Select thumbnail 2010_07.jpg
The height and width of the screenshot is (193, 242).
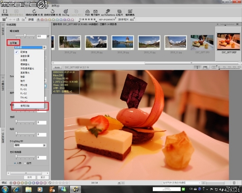tap(70, 43)
